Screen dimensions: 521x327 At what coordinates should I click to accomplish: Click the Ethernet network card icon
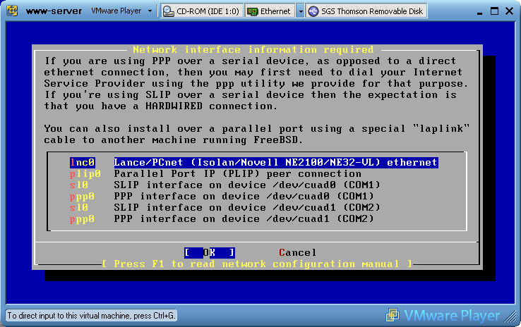(253, 11)
